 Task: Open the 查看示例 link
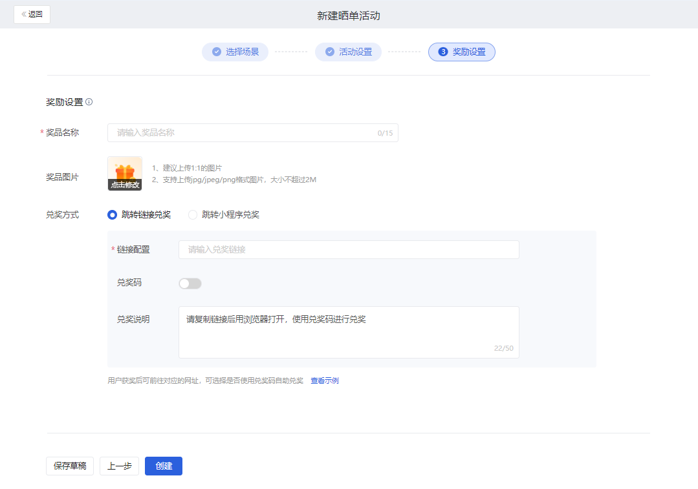(325, 380)
